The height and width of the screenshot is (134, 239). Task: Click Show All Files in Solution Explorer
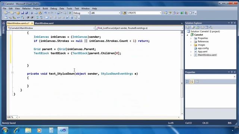(x=193, y=27)
